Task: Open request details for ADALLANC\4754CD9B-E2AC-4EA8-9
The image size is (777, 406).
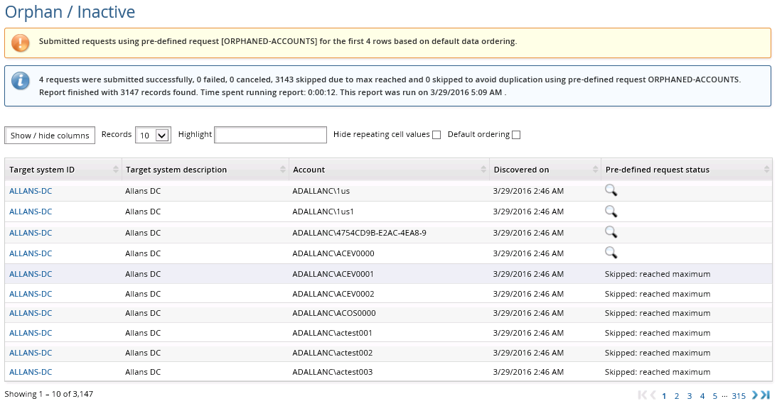Action: coord(611,231)
